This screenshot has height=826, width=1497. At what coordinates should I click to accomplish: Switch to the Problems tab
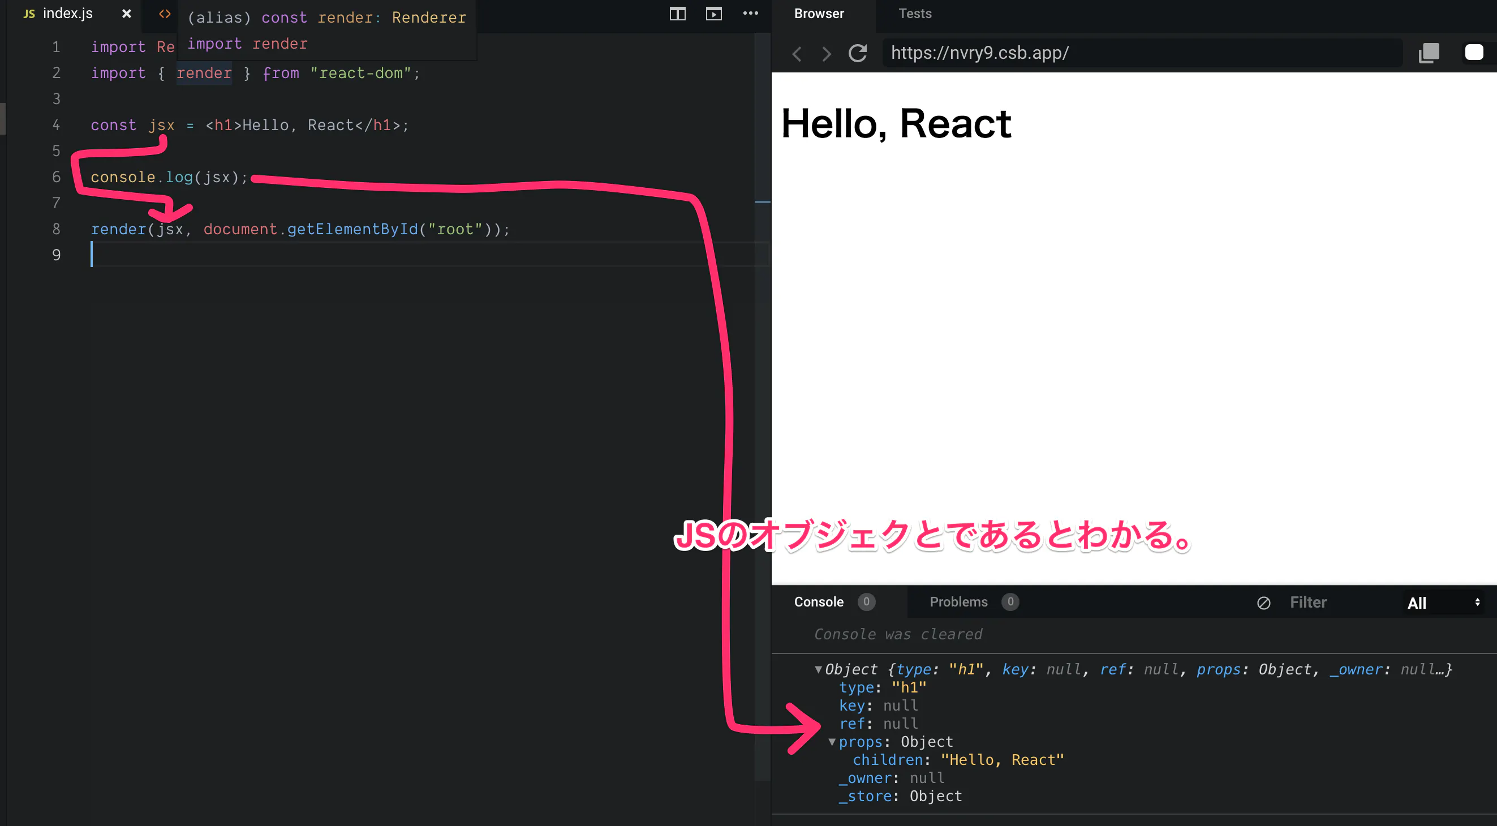[958, 602]
